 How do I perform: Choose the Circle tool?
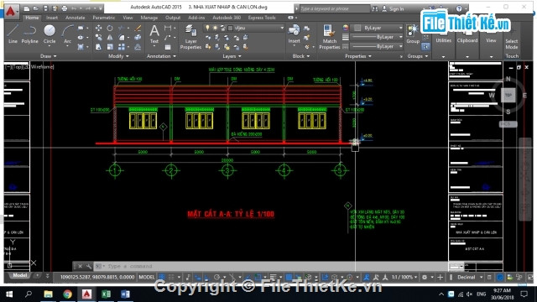[x=50, y=34]
